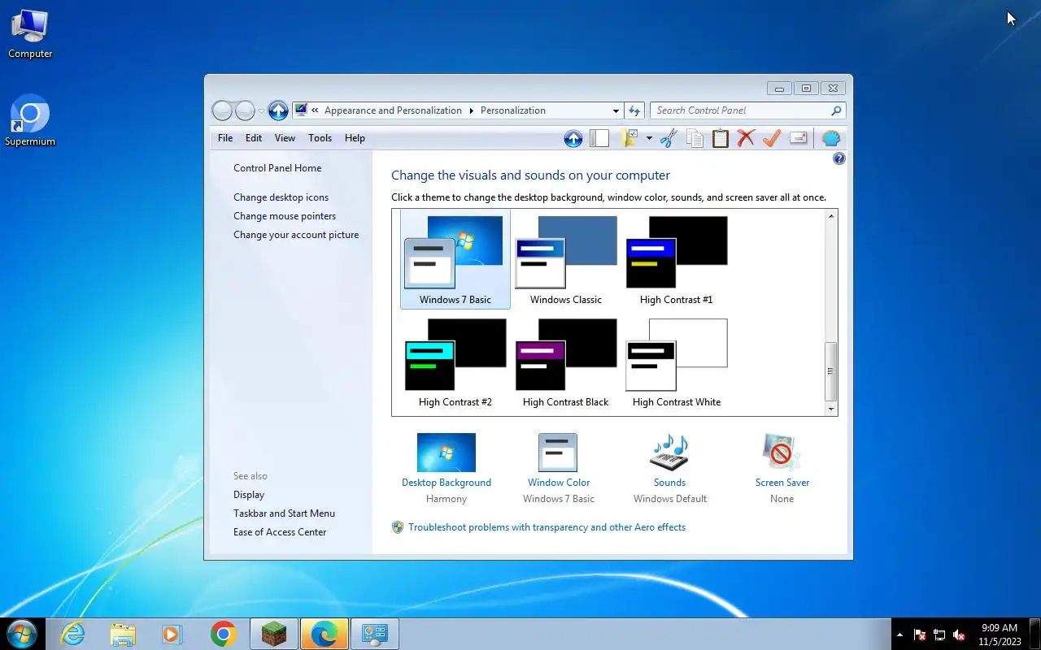The height and width of the screenshot is (650, 1041).
Task: Click Change mouse pointers link
Action: [285, 216]
